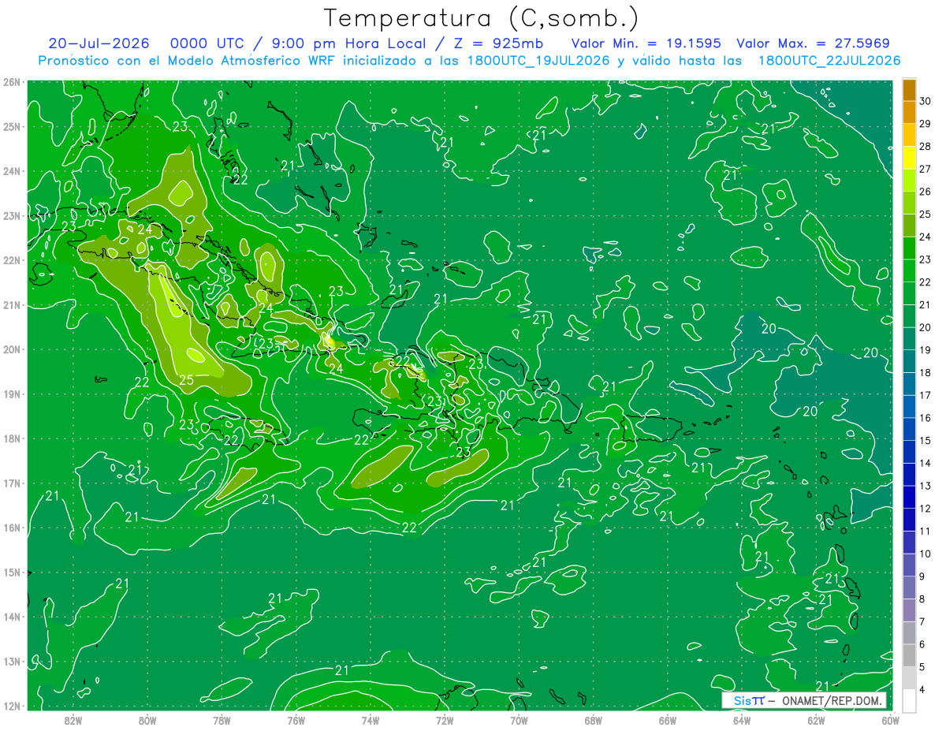Click the '70W' longitude axis label
The height and width of the screenshot is (731, 946).
[519, 720]
